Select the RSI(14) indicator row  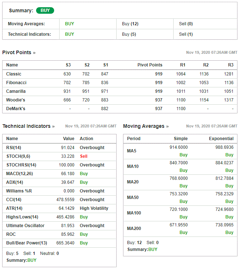pos(59,148)
